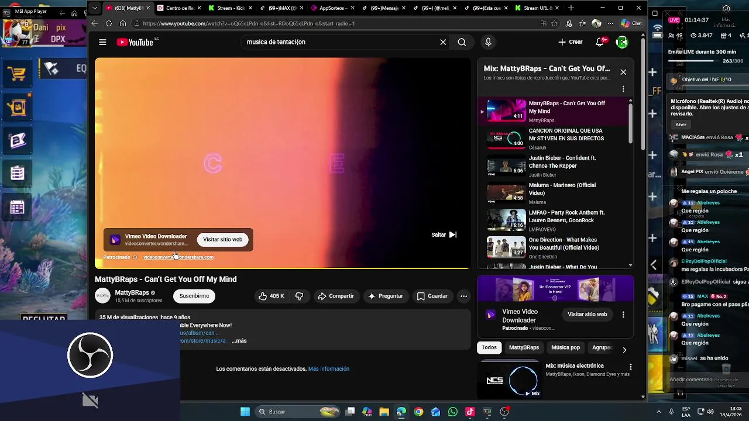Open the YouTube notifications bell

point(600,42)
